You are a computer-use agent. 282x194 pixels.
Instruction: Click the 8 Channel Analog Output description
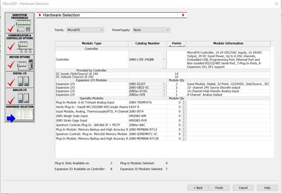click(205, 95)
